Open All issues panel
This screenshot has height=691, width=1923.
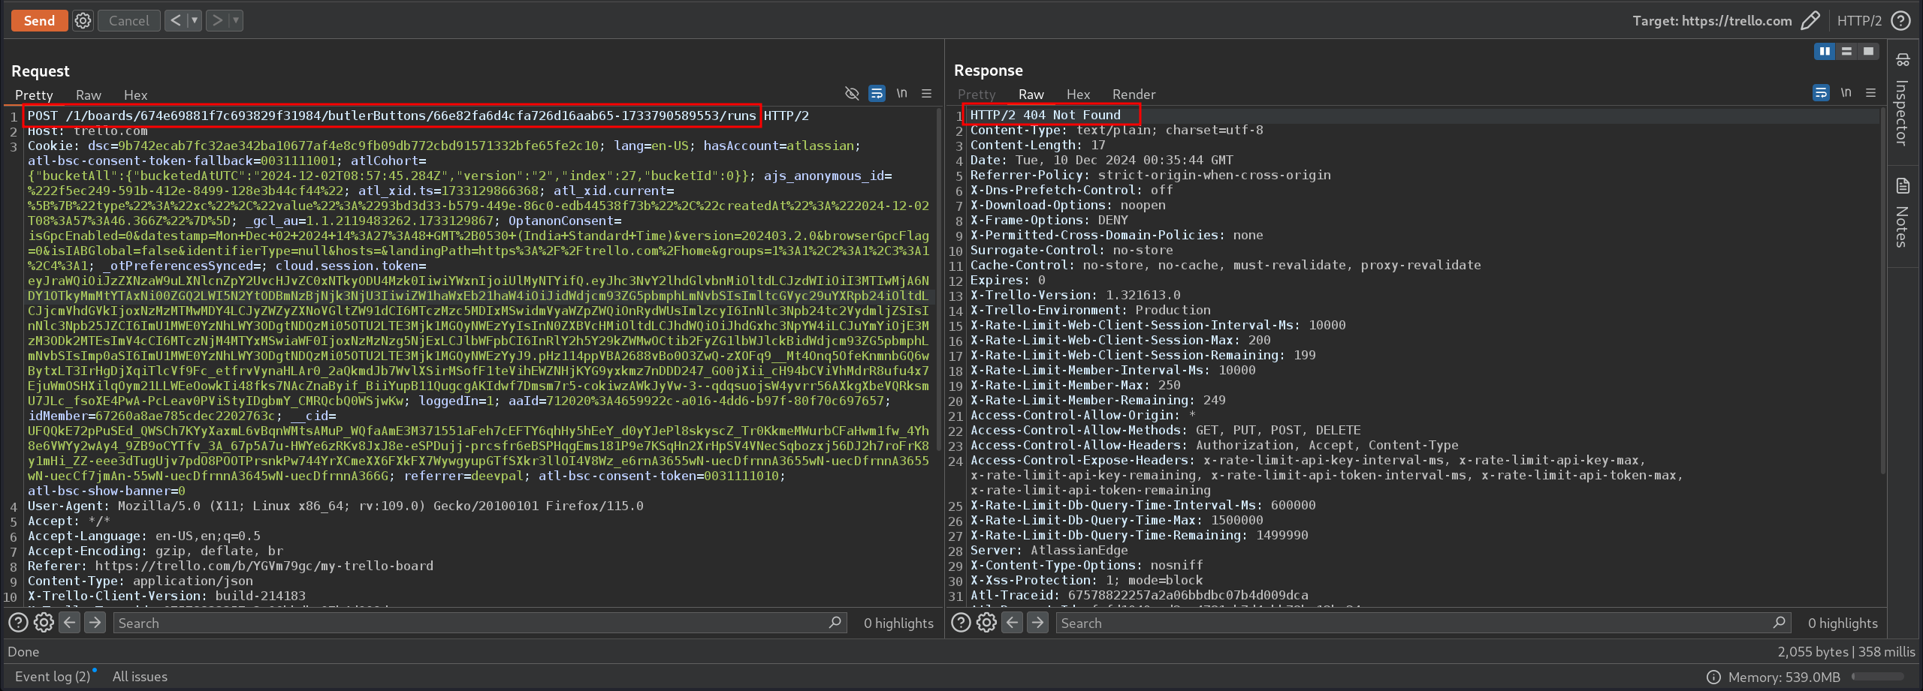tap(140, 676)
